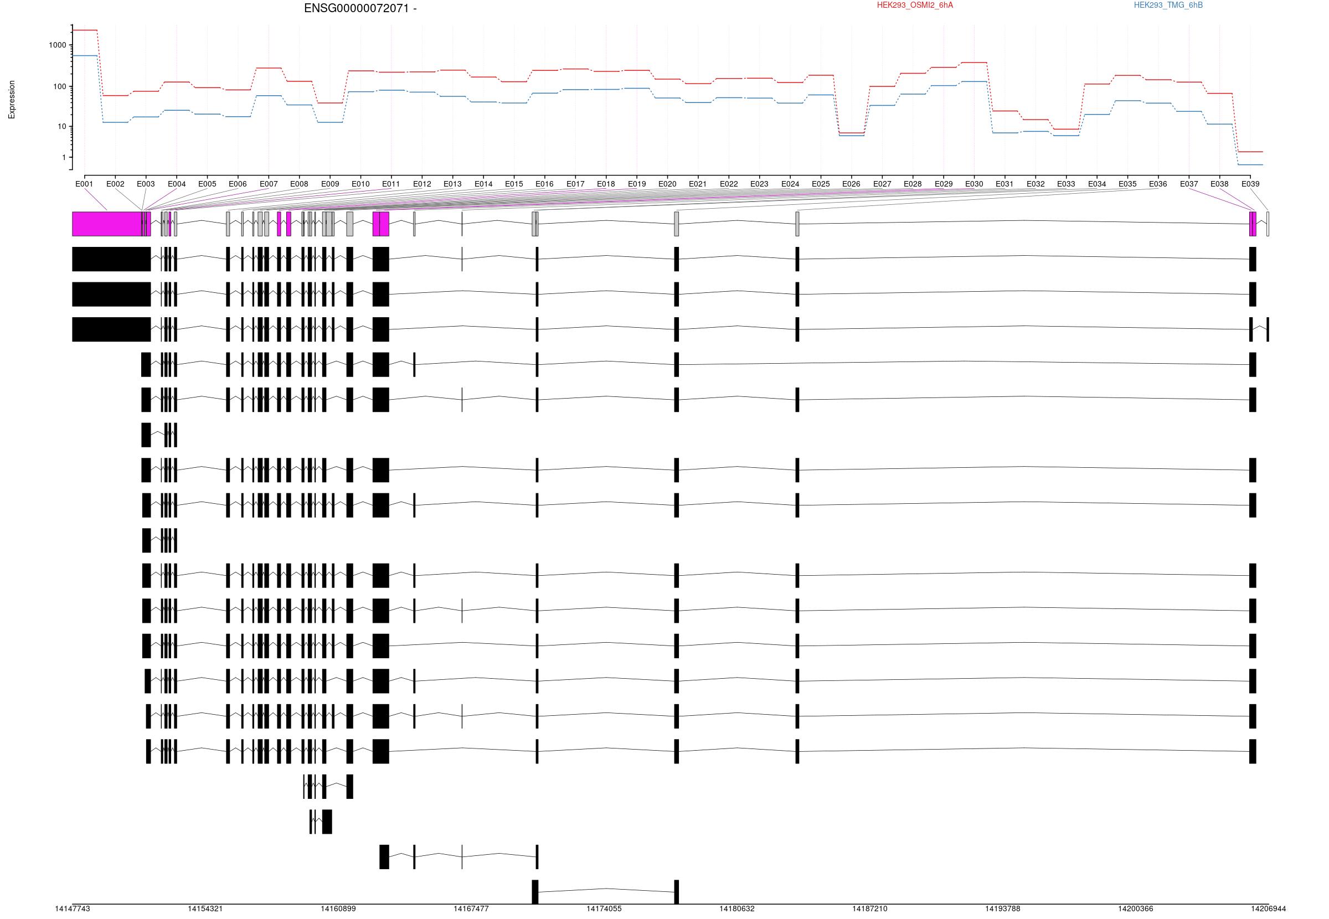Click genomic coordinate 14206944
This screenshot has width=1329, height=919.
click(x=1269, y=908)
